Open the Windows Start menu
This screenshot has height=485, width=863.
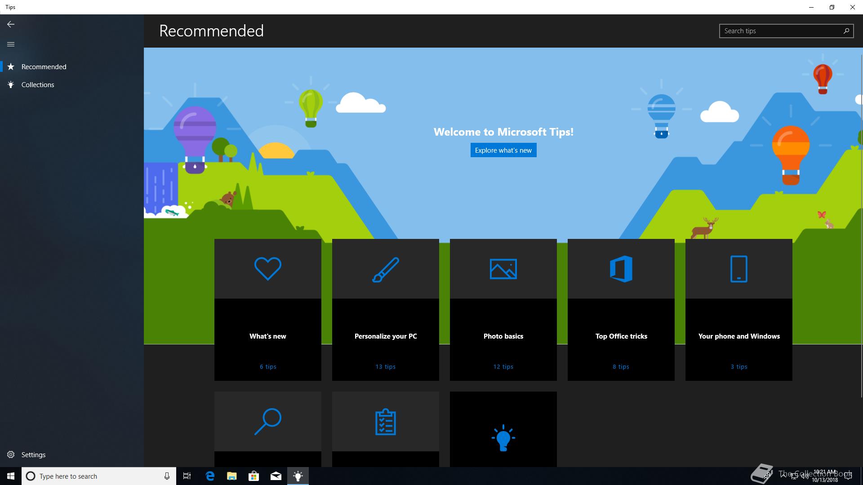click(x=11, y=476)
